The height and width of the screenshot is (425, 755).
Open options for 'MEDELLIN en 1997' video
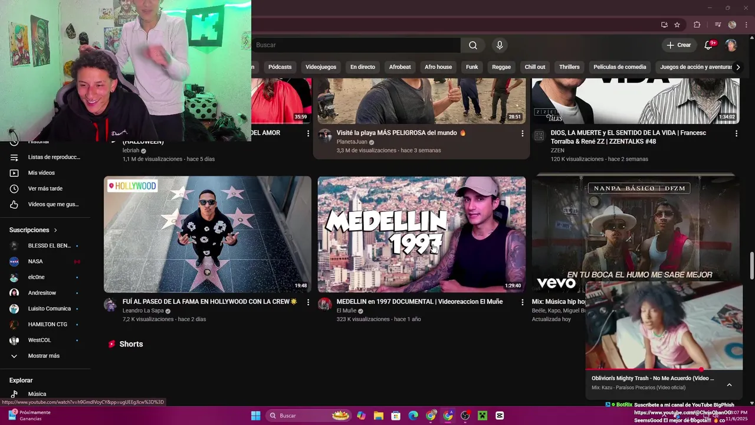(x=522, y=302)
